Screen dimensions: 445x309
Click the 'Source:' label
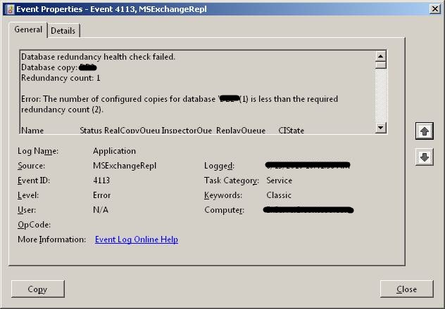[31, 166]
